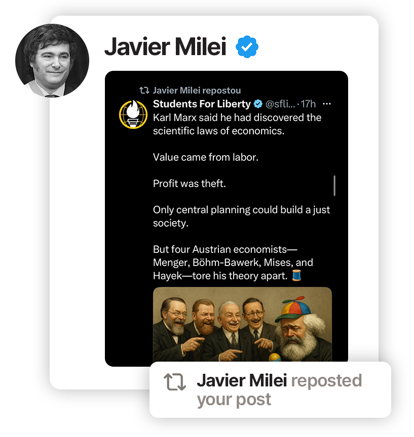
Task: Click the scrollbar handle in the tweet card
Action: click(334, 186)
